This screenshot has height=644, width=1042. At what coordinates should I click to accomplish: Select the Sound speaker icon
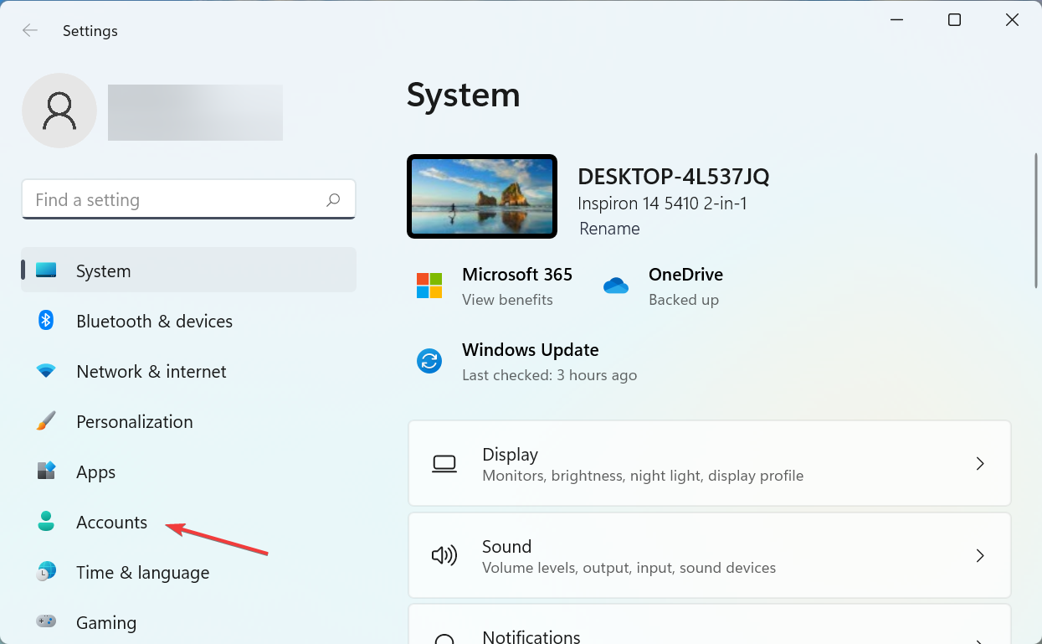444,555
